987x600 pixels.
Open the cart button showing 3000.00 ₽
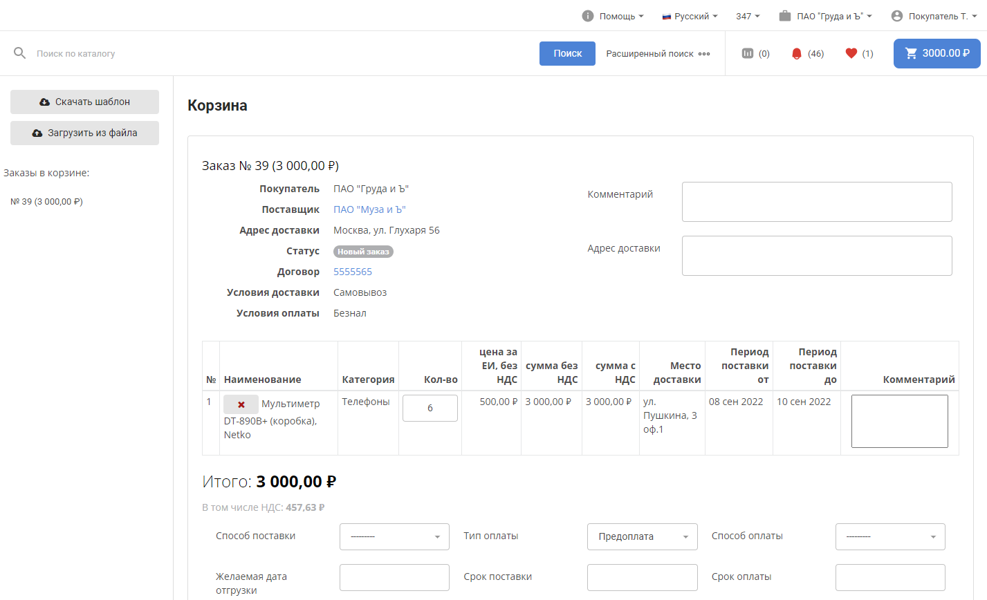point(937,53)
